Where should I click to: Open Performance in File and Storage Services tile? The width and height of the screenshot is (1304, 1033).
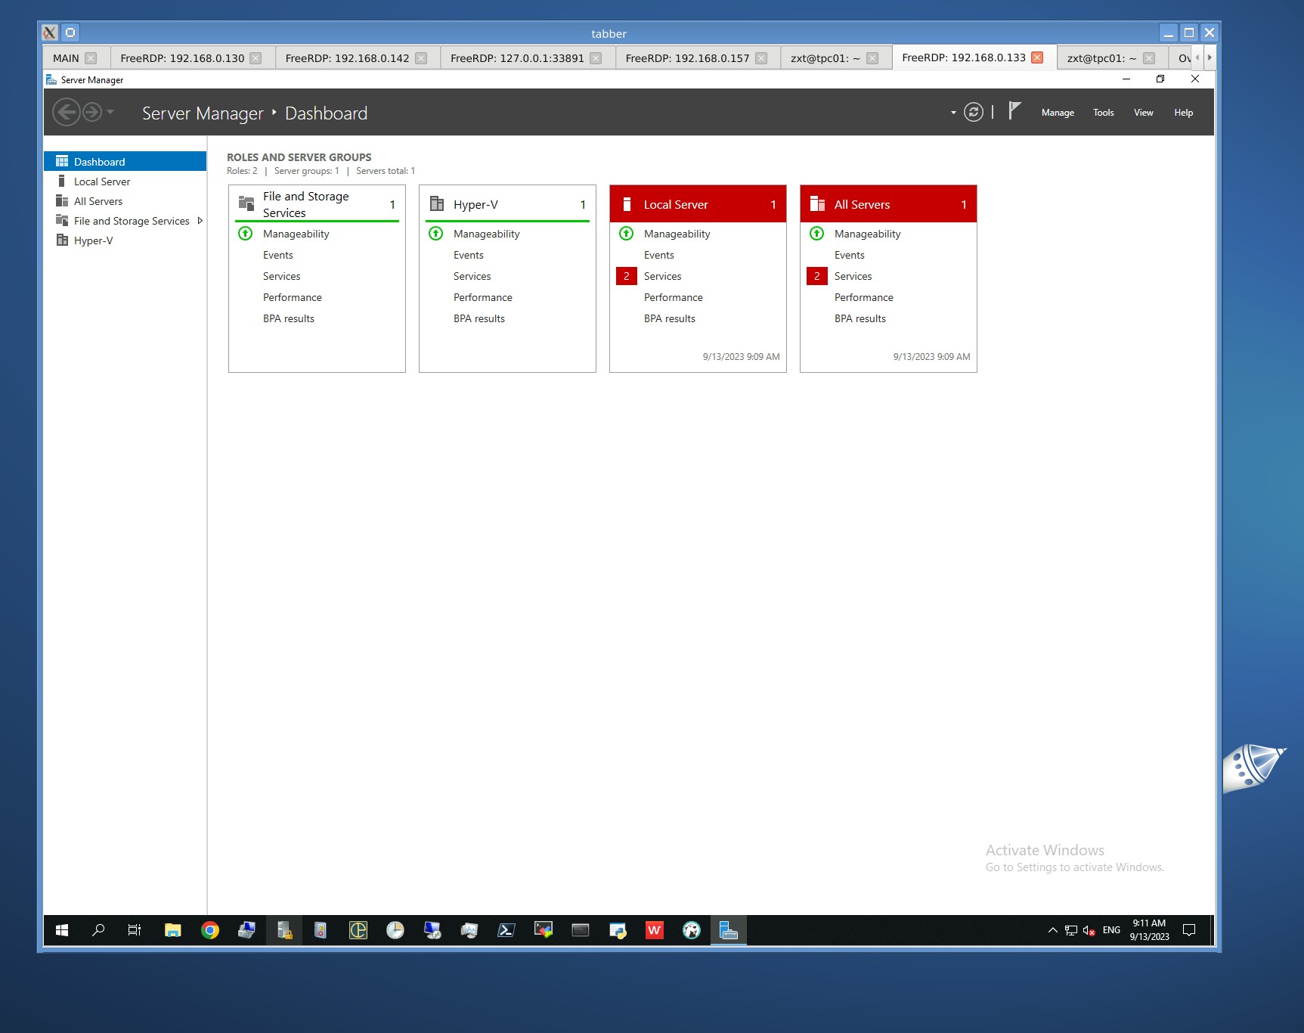point(292,297)
